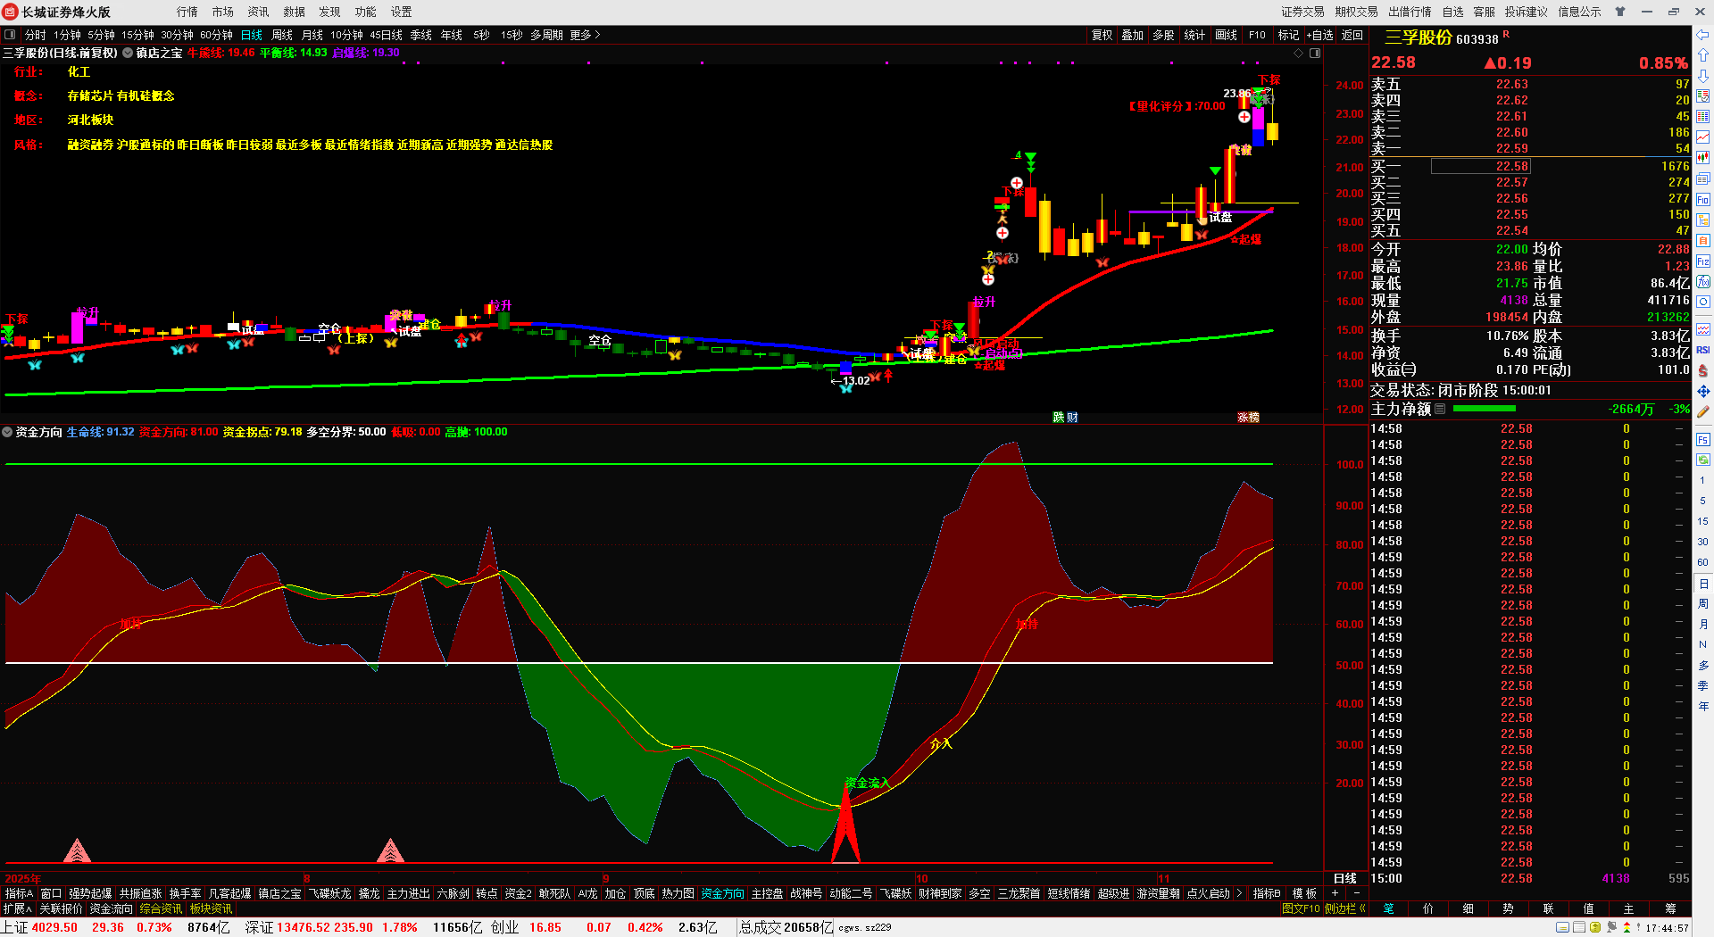1714x937 pixels.
Task: Click the 图文F10 link at bottom
Action: click(x=1301, y=908)
